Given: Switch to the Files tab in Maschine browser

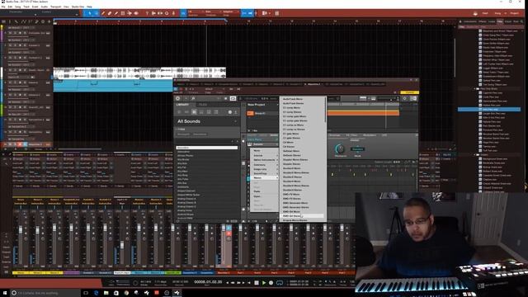Looking at the screenshot, I should pos(203,105).
